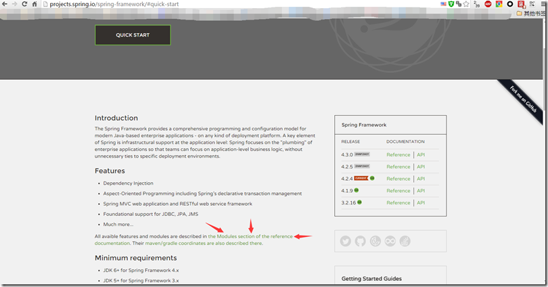This screenshot has height=287, width=548.
Task: Click the Spring Framework panel title
Action: [x=364, y=125]
